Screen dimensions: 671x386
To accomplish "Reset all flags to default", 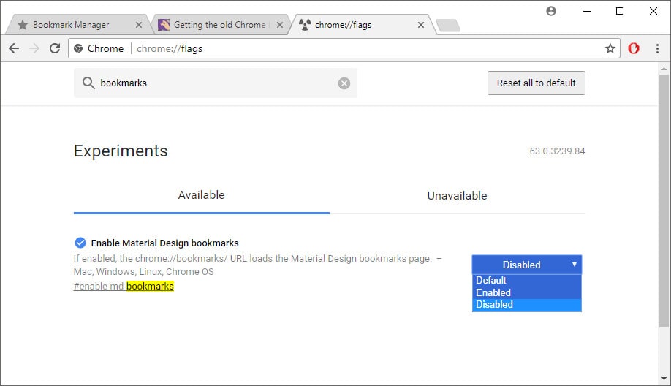I will (537, 83).
